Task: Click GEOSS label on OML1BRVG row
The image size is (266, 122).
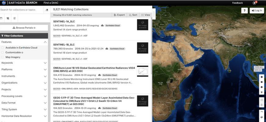Action: pyautogui.click(x=57, y=89)
